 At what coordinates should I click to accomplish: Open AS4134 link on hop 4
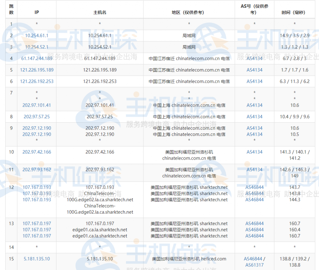point(254,58)
